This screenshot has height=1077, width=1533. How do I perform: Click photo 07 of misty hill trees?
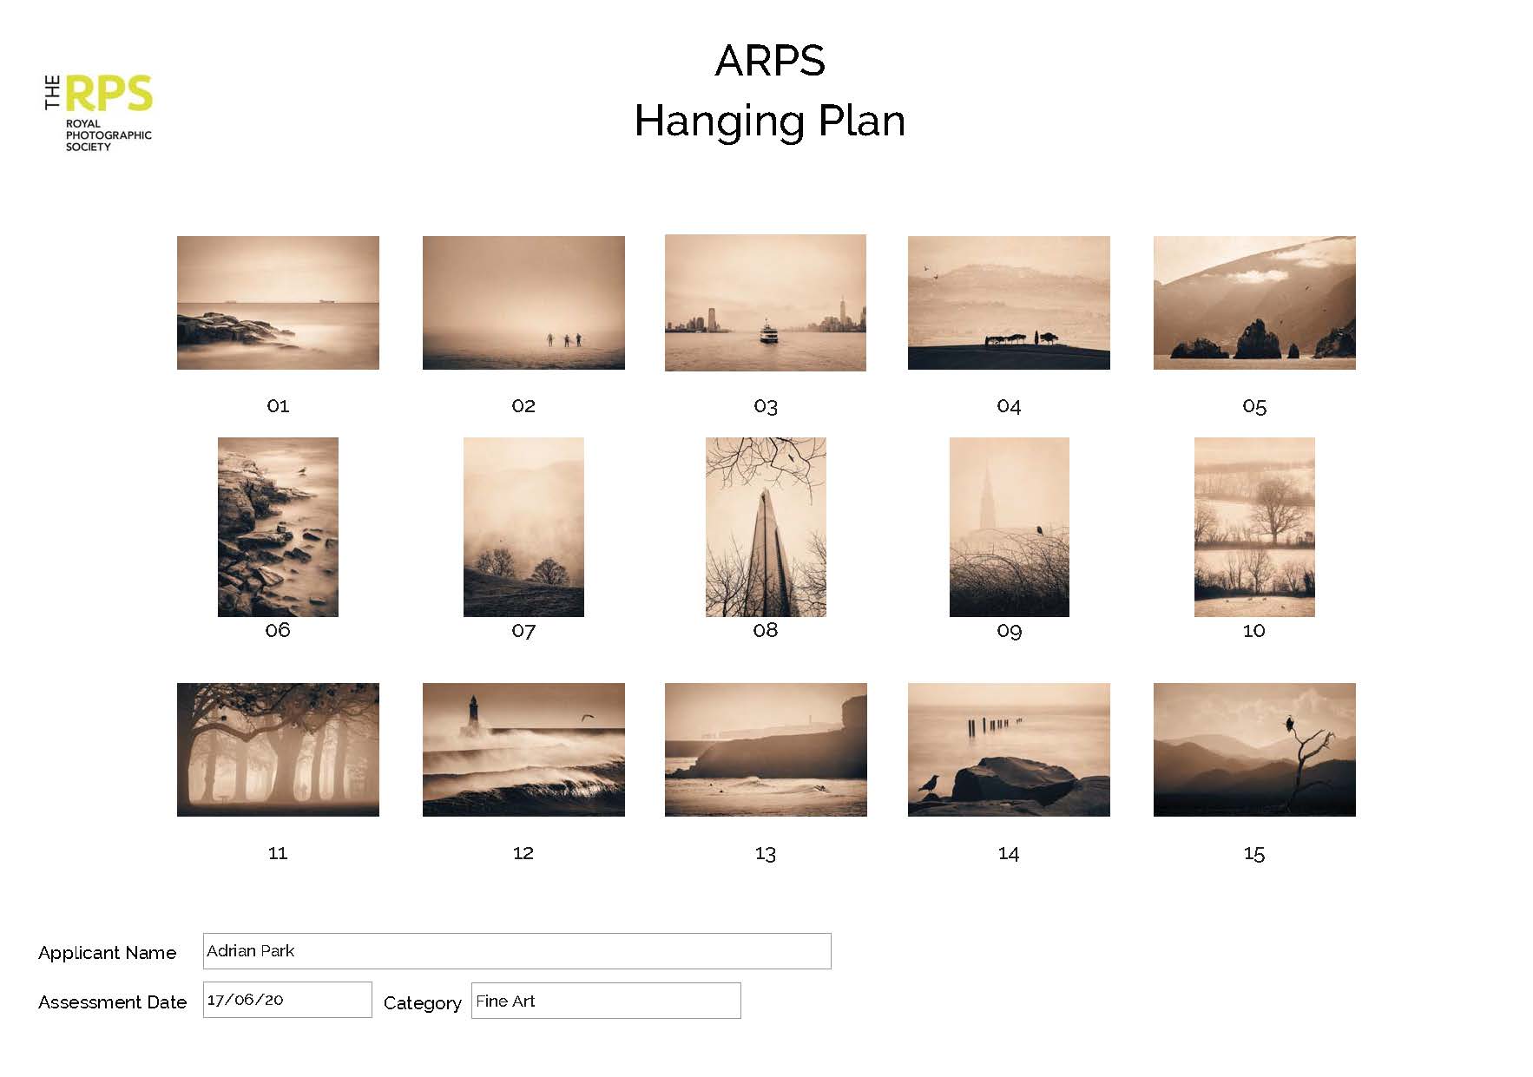(523, 527)
